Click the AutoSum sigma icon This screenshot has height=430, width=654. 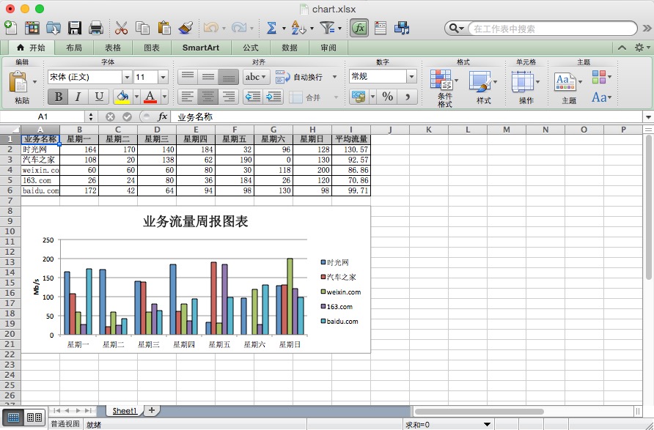(x=271, y=28)
